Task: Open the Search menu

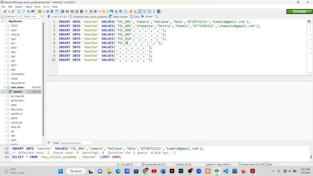Action: pos(19,7)
